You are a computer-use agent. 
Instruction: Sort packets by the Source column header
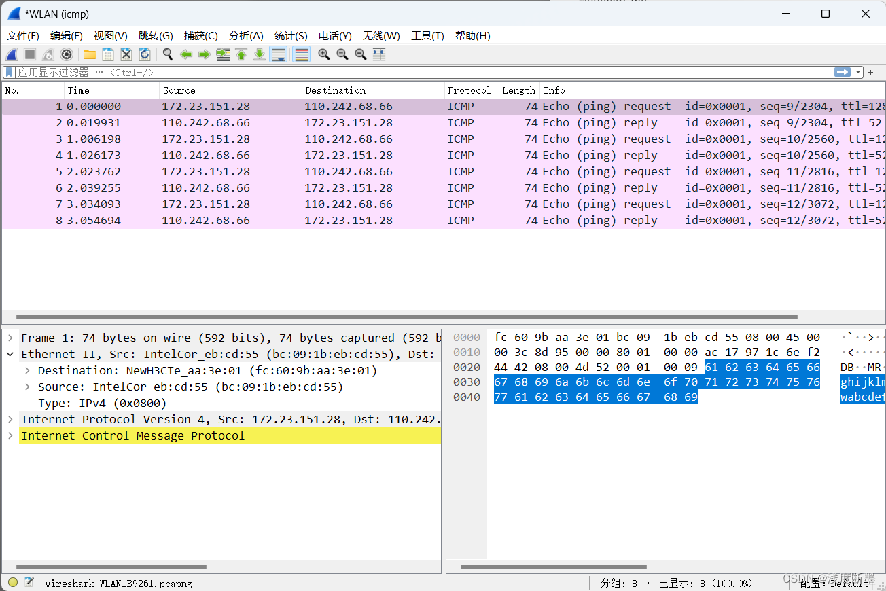tap(231, 90)
